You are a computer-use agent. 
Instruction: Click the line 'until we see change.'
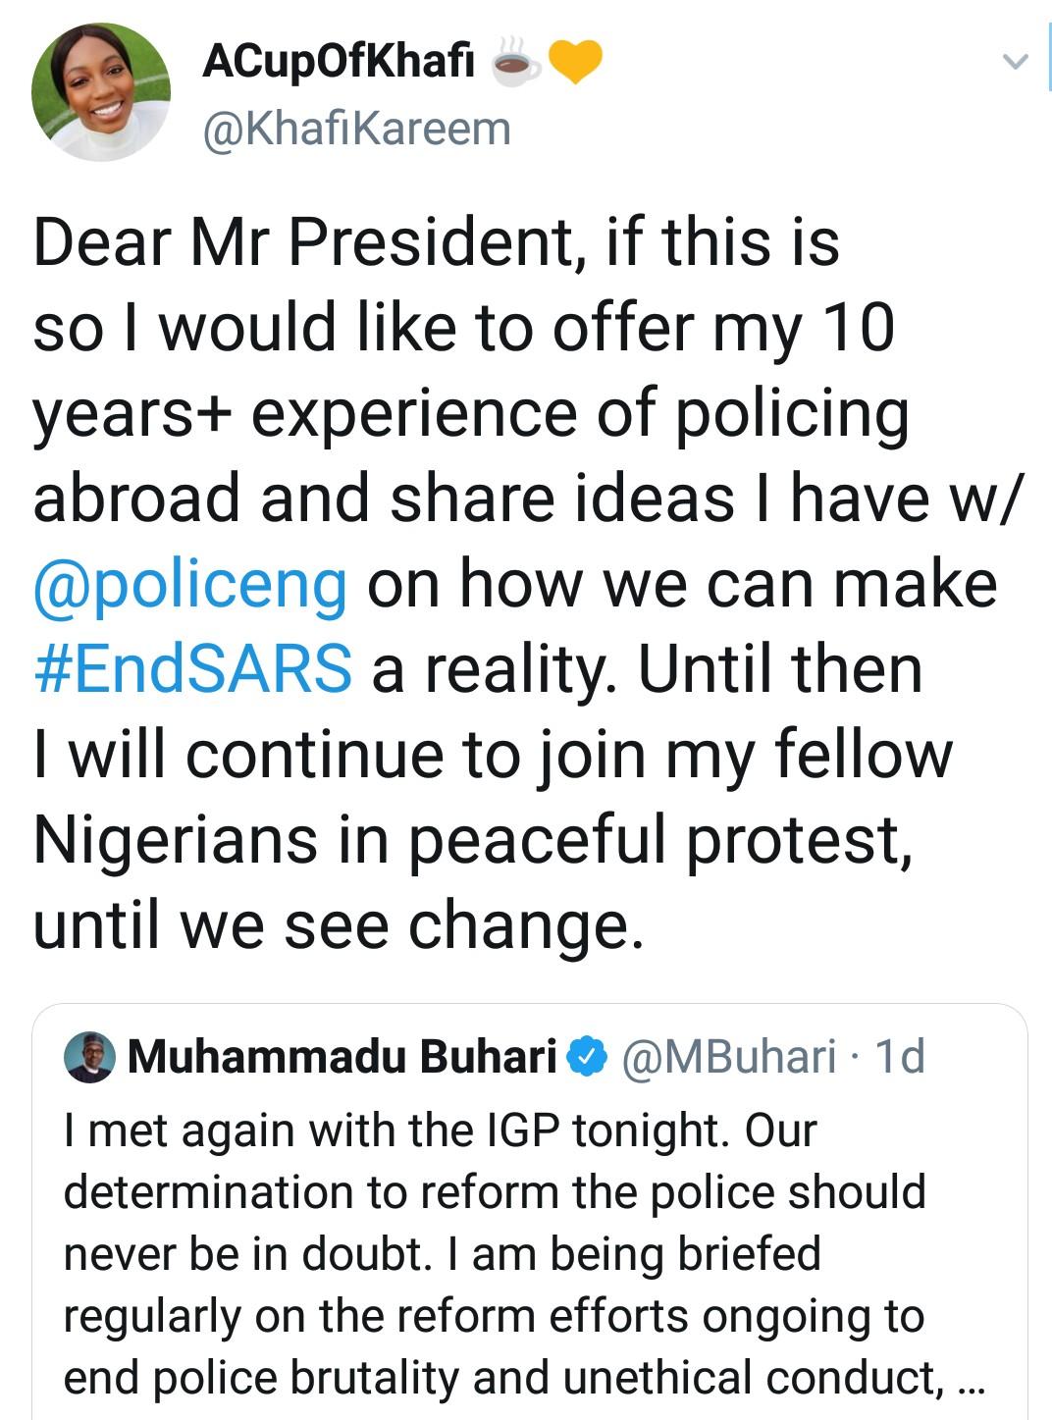339,925
